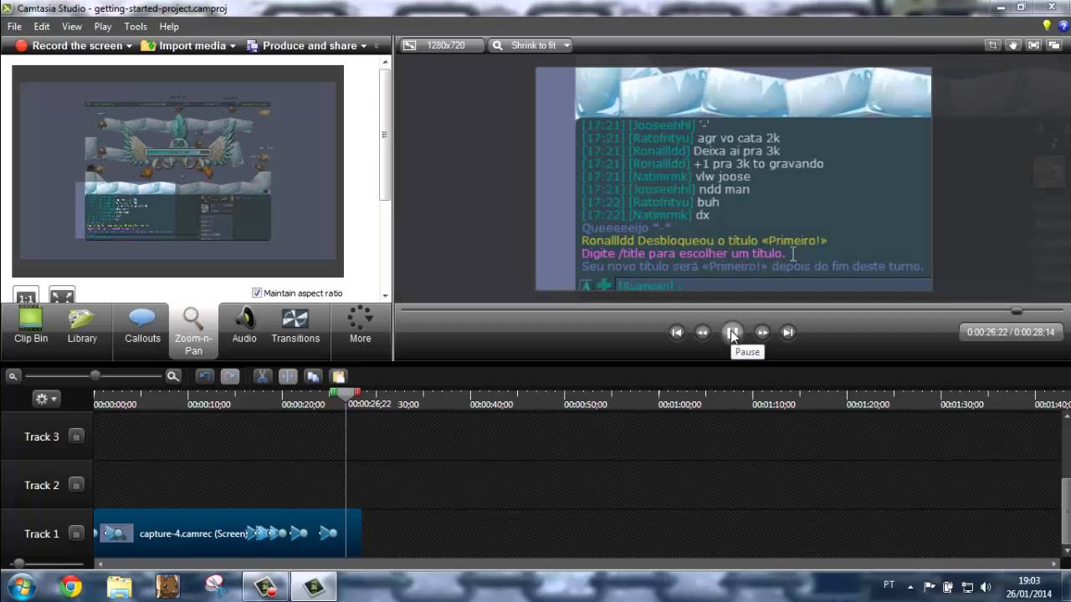Click the timeline playhead at 00:00:26;22
The height and width of the screenshot is (602, 1071).
(x=346, y=395)
